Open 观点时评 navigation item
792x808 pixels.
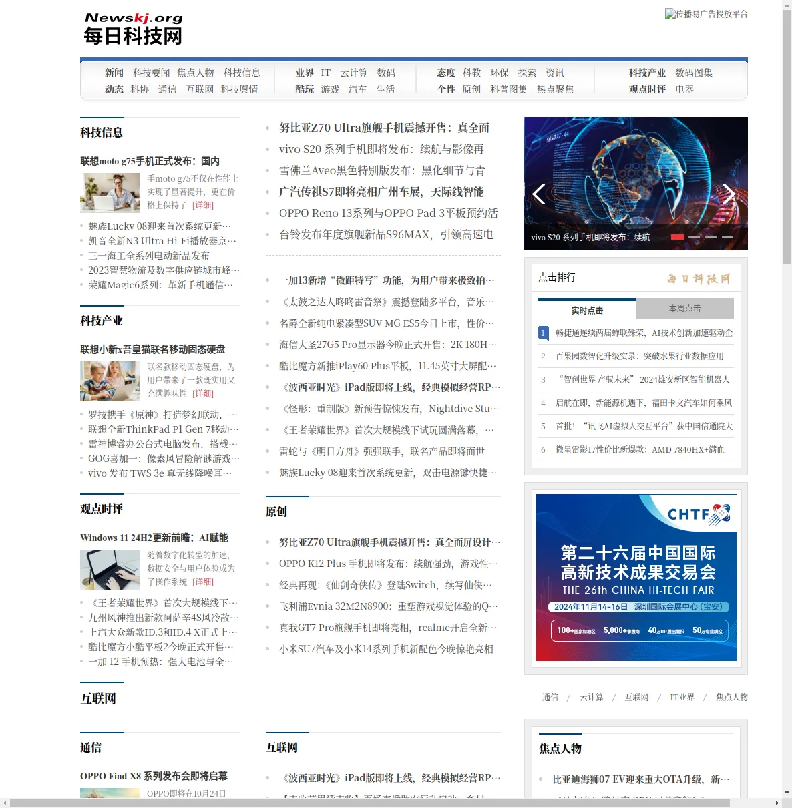point(648,89)
